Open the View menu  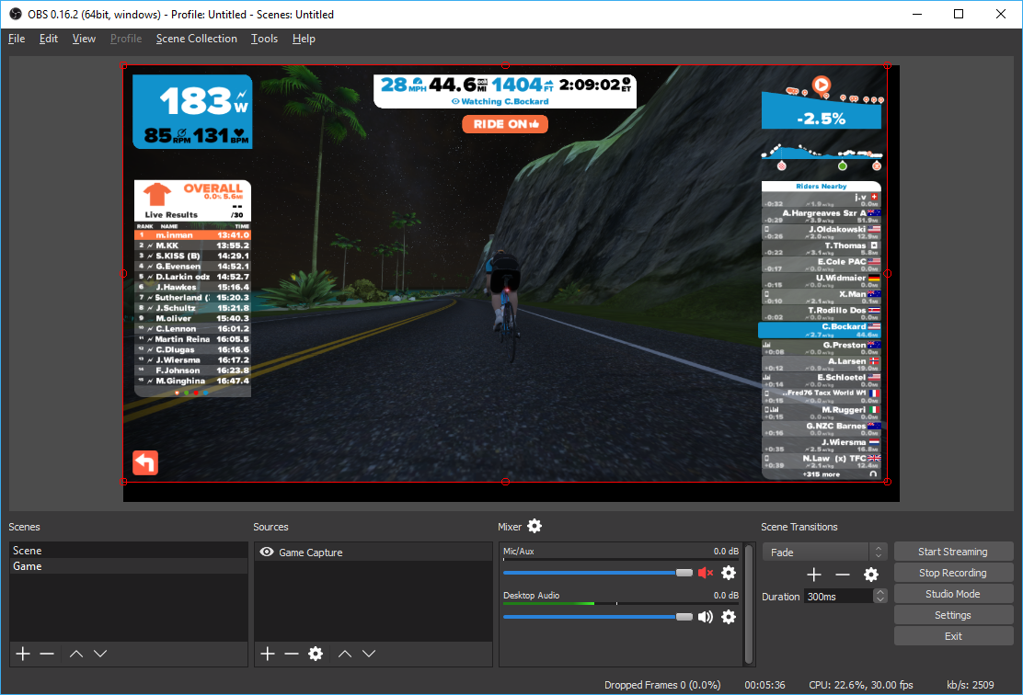(84, 39)
